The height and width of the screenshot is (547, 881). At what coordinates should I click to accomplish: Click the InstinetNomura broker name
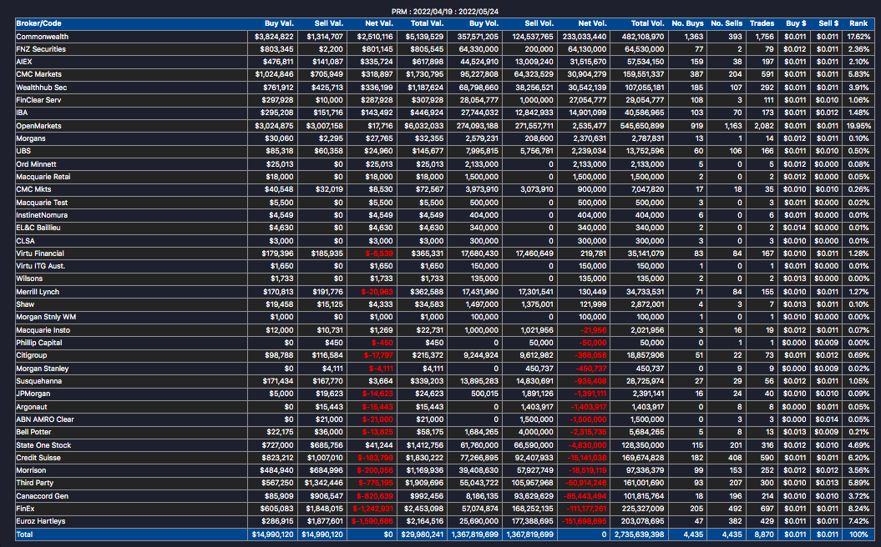coord(42,215)
